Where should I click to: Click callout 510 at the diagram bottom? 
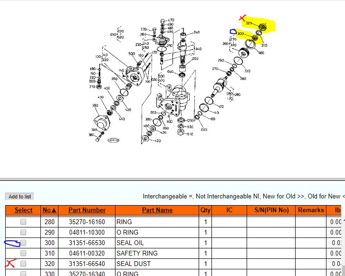[x=190, y=134]
